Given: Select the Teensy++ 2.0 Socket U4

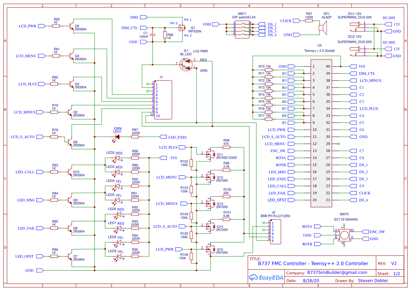Looking at the screenshot, I should (x=321, y=133).
